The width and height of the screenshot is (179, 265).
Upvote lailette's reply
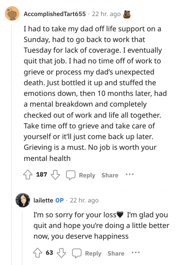click(37, 253)
